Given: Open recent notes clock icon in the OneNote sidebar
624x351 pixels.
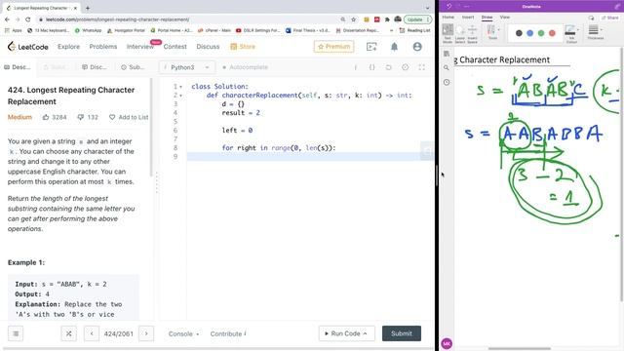Looking at the screenshot, I should pos(447,82).
